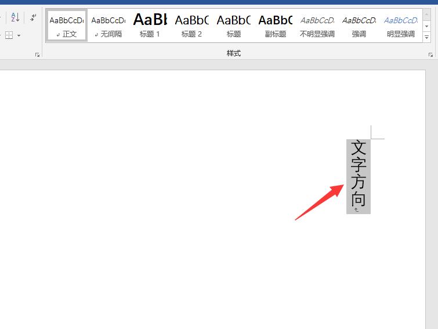Screen dimensions: 438x329
Task: Apply the 标题 style
Action: click(x=234, y=26)
